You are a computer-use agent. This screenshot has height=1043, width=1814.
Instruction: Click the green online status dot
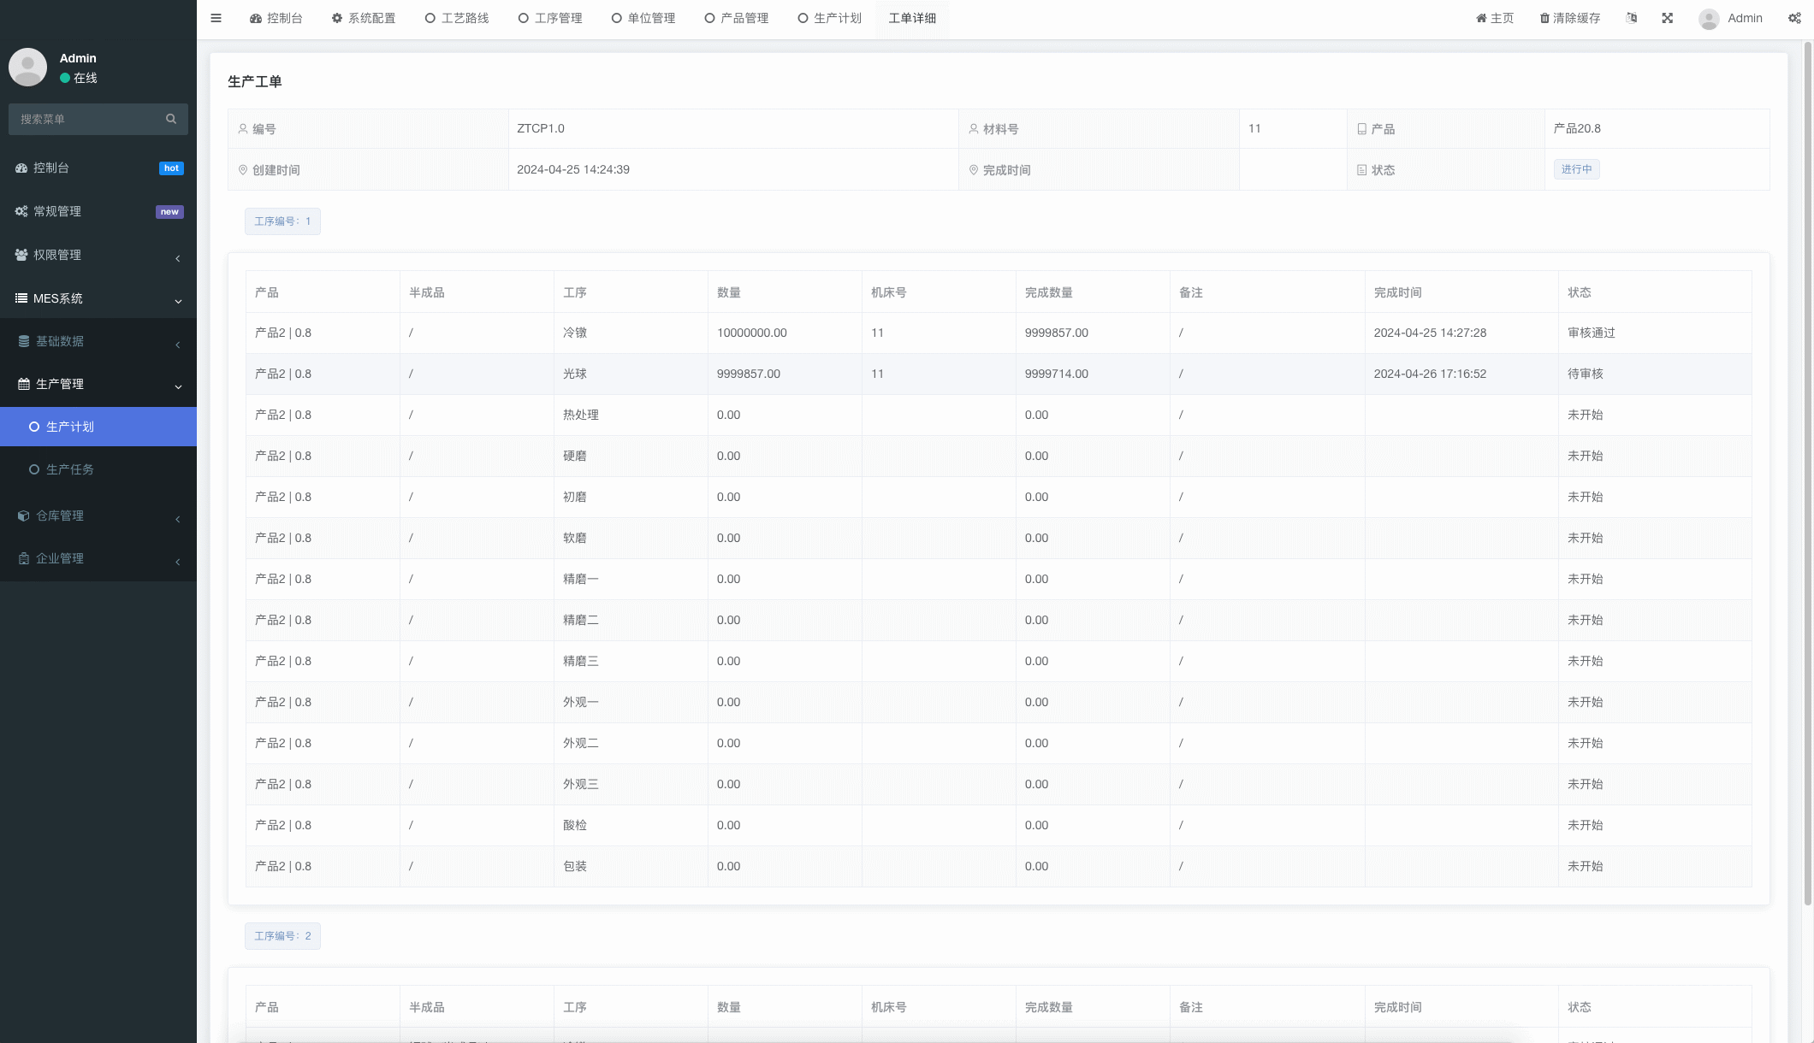coord(65,78)
